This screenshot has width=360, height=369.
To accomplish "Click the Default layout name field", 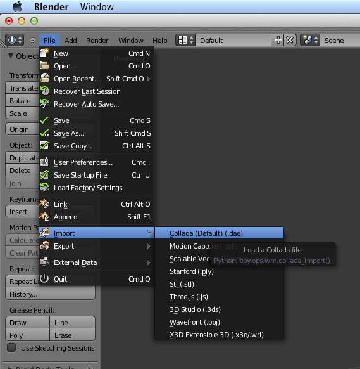I will coord(233,40).
